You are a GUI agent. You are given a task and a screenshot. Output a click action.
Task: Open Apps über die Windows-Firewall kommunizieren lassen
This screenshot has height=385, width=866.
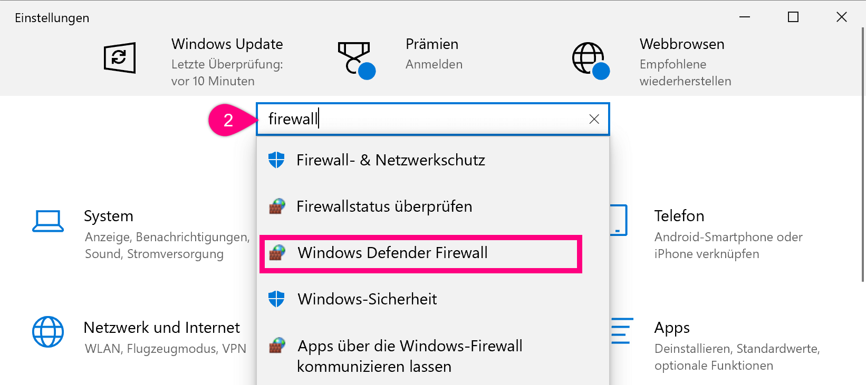coord(409,356)
